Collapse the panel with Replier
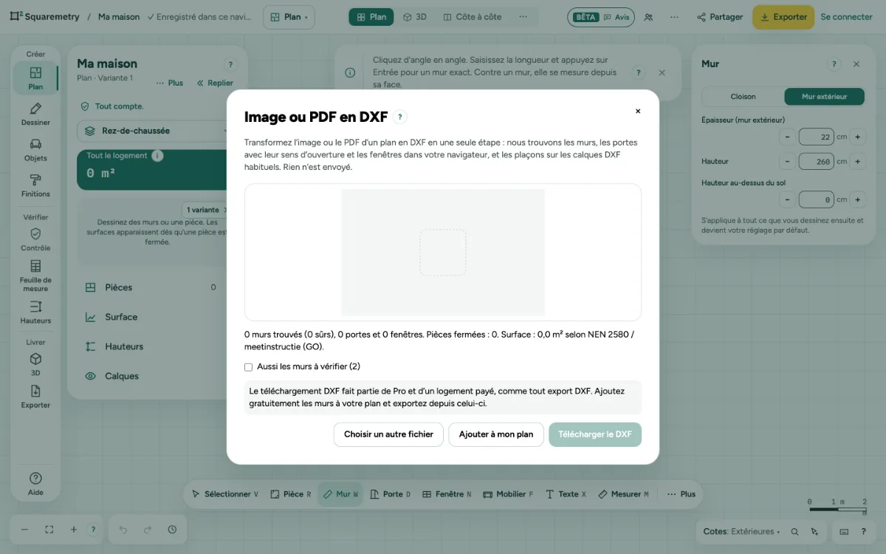 215,83
